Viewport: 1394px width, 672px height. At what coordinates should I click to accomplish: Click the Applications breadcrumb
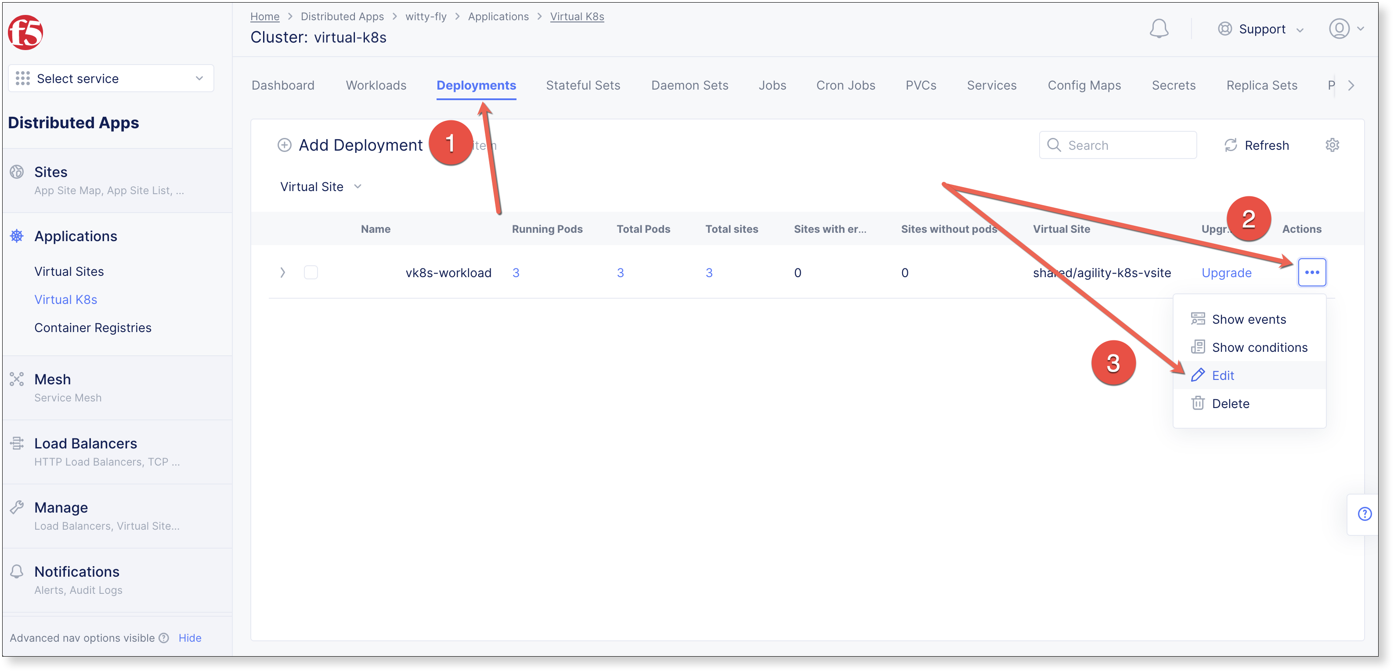click(498, 16)
